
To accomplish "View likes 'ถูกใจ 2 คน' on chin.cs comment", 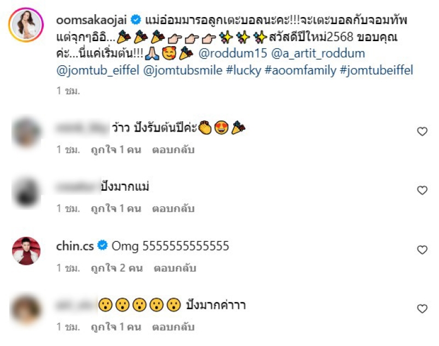I will pos(117,268).
